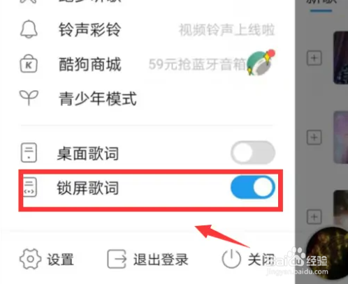Viewport: 348px width, 284px height.
Task: Enable the 桌面歌词 toggle switch
Action: 253,153
